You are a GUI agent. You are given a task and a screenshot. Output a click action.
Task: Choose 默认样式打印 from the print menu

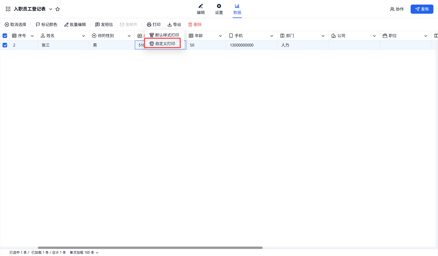pyautogui.click(x=164, y=35)
